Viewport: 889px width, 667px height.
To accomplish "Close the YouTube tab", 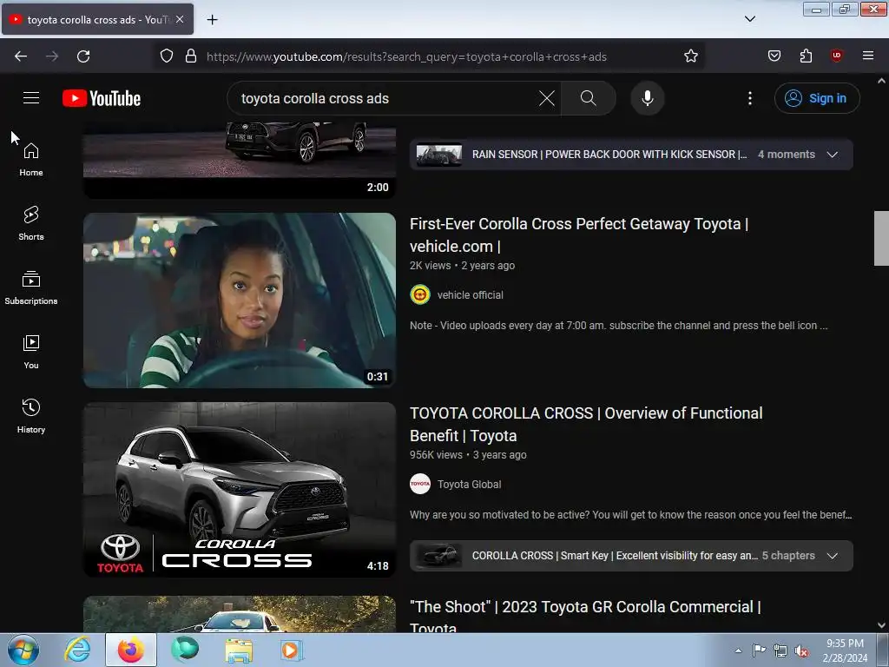I will (x=180, y=19).
